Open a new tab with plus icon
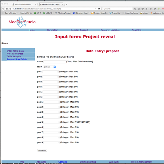 click(66, 5)
